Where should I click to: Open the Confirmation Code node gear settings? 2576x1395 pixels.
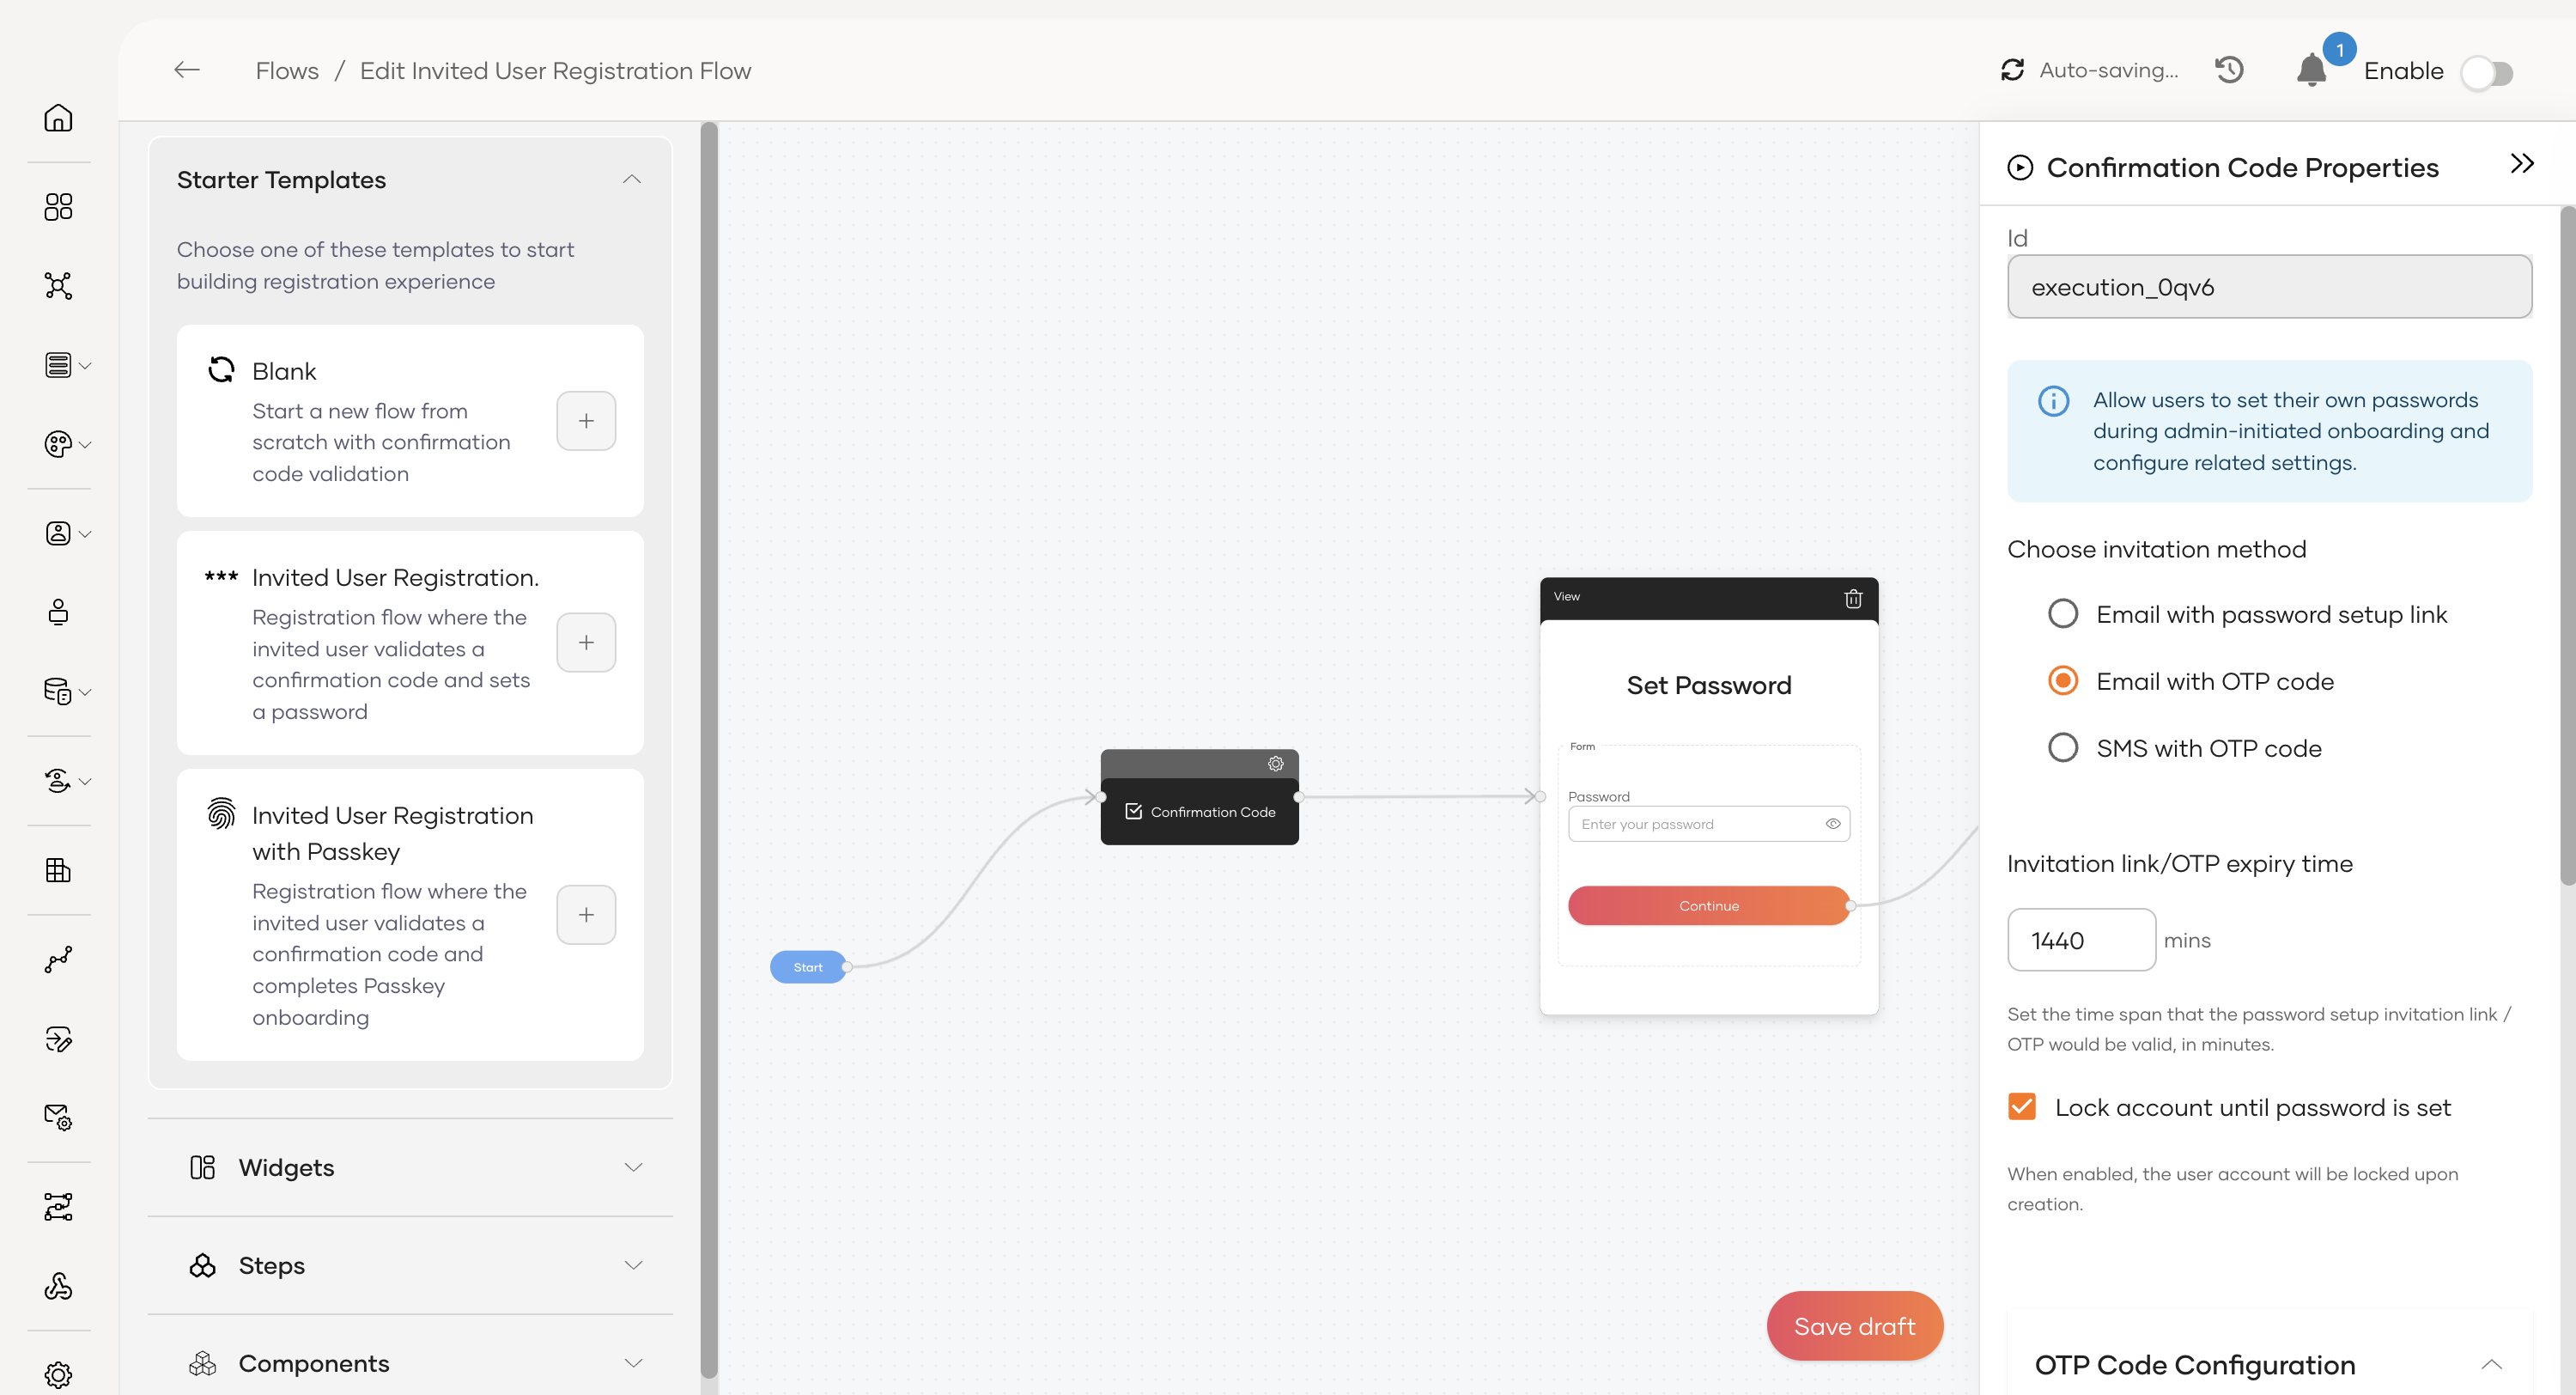pyautogui.click(x=1275, y=764)
